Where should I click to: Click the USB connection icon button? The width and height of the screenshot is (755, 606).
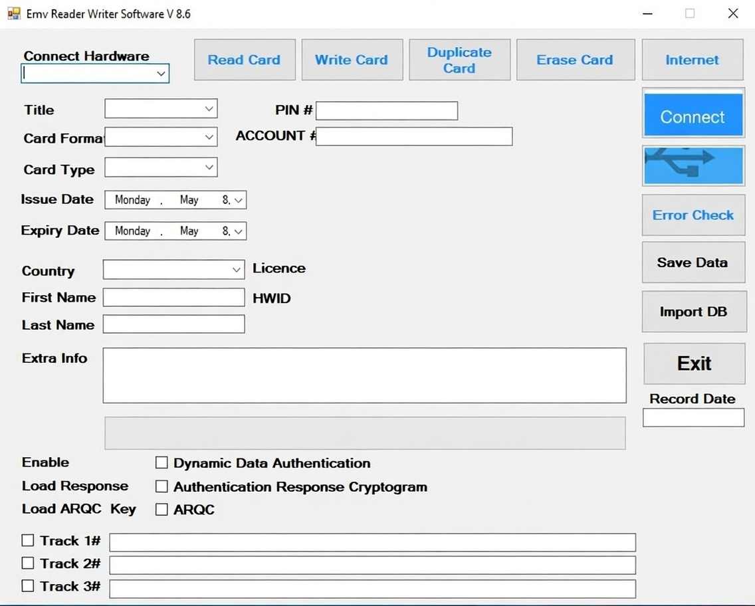click(693, 165)
